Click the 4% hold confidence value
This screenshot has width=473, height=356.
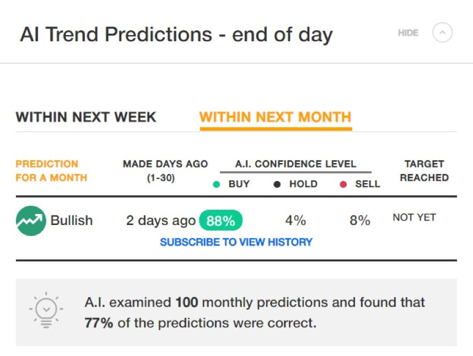295,221
